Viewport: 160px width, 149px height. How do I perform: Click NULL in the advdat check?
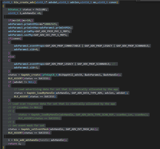click(31, 82)
